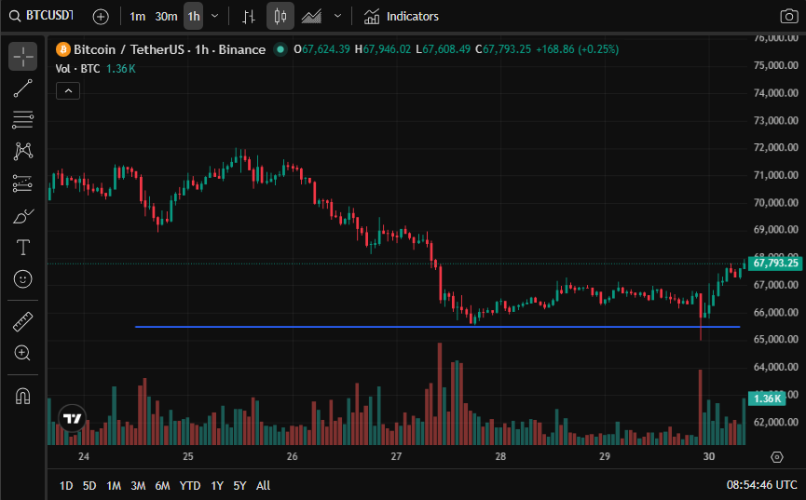806x500 pixels.
Task: Click the 70,000.00 price scale label
Action: point(775,202)
